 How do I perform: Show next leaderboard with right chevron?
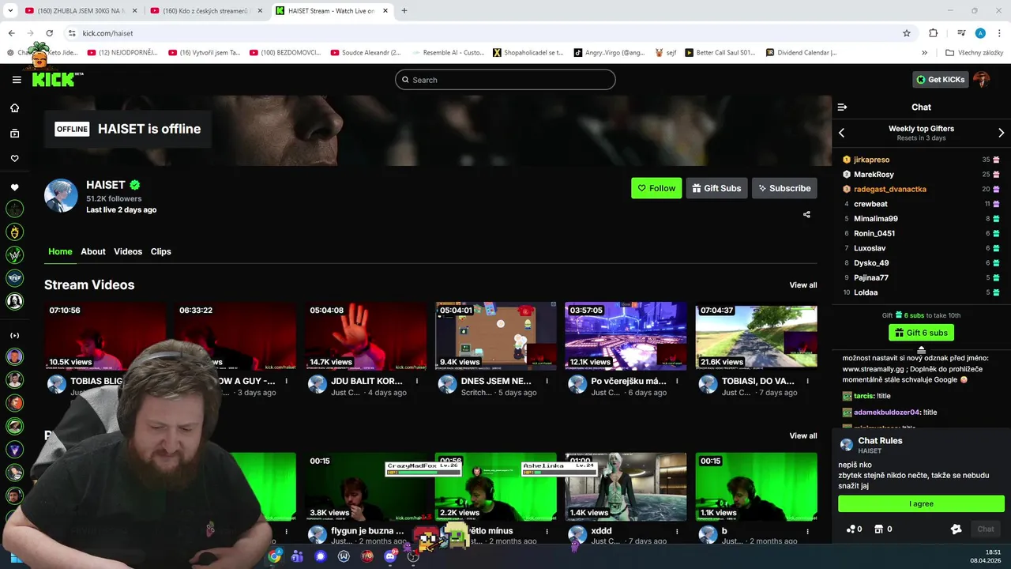pyautogui.click(x=1001, y=133)
